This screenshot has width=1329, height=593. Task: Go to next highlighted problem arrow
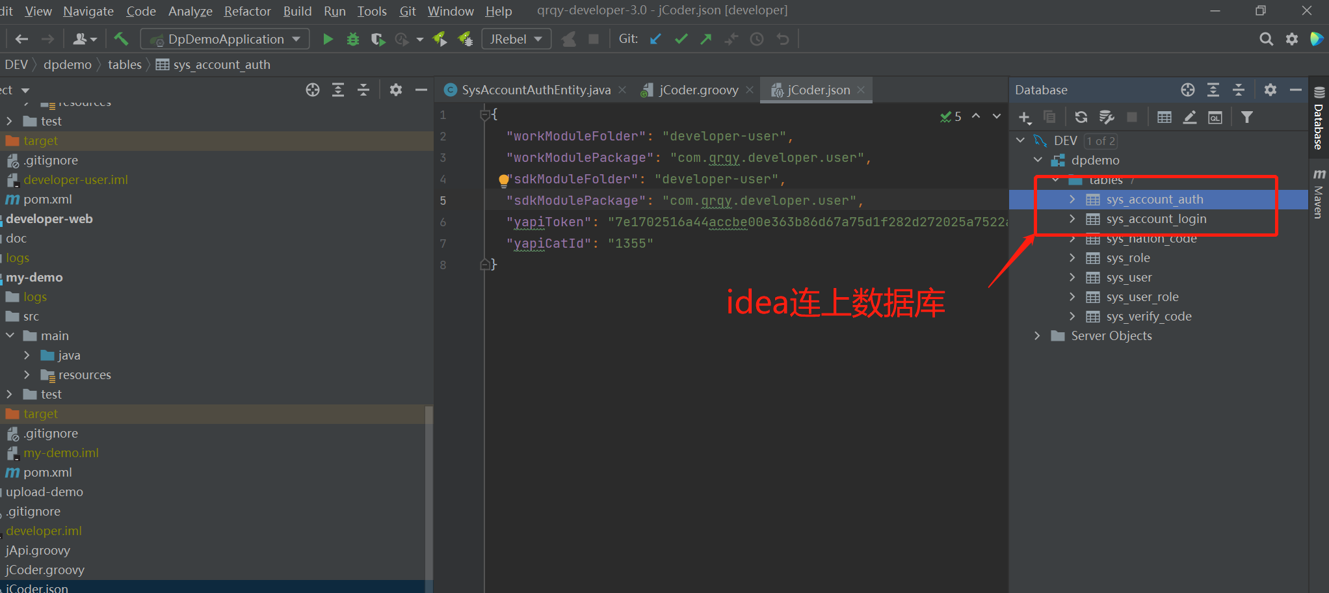pos(997,116)
